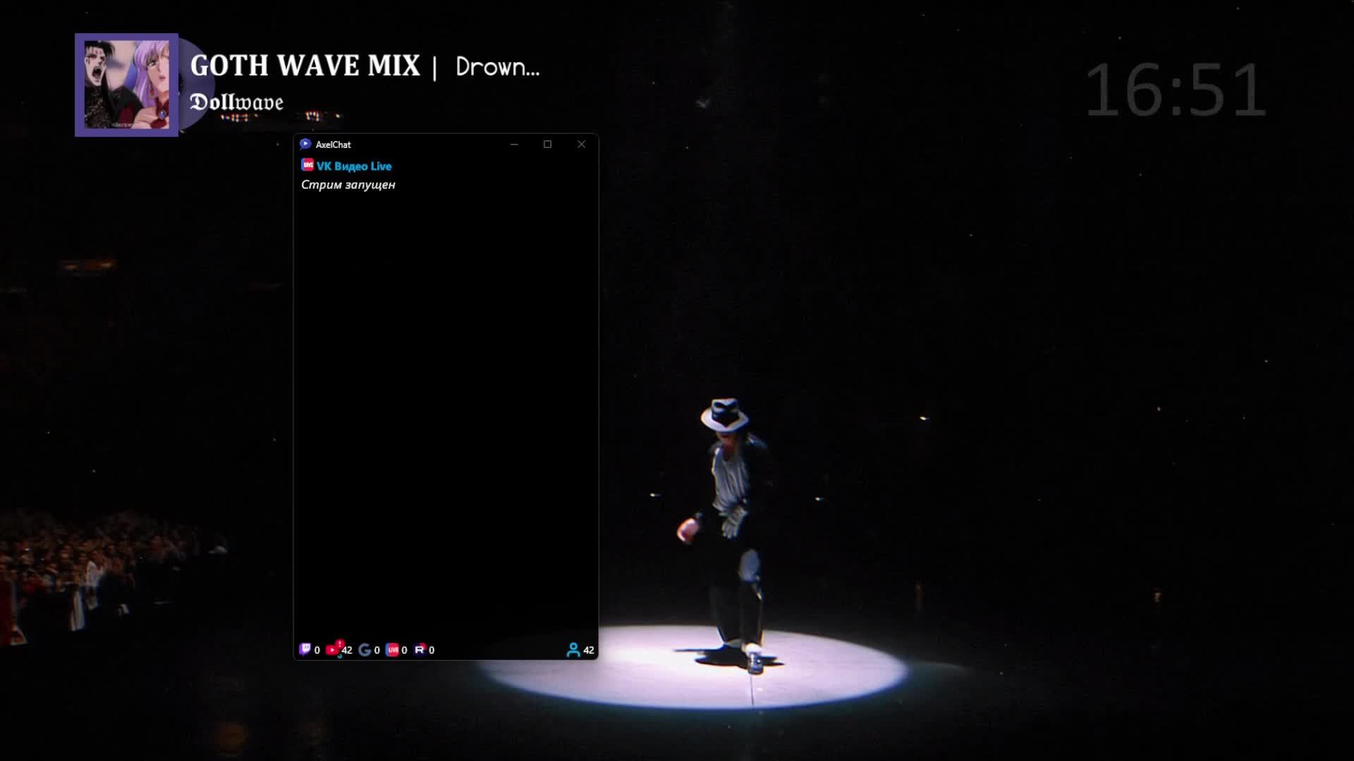Close the AxelChat window

(581, 144)
